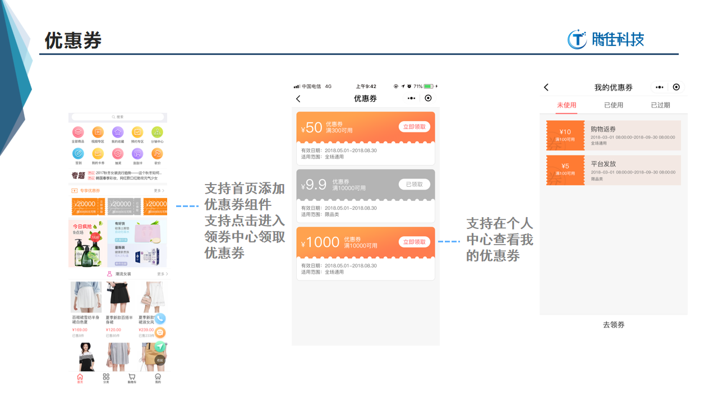
Task: Switch to the 已使用 tab
Action: (614, 105)
